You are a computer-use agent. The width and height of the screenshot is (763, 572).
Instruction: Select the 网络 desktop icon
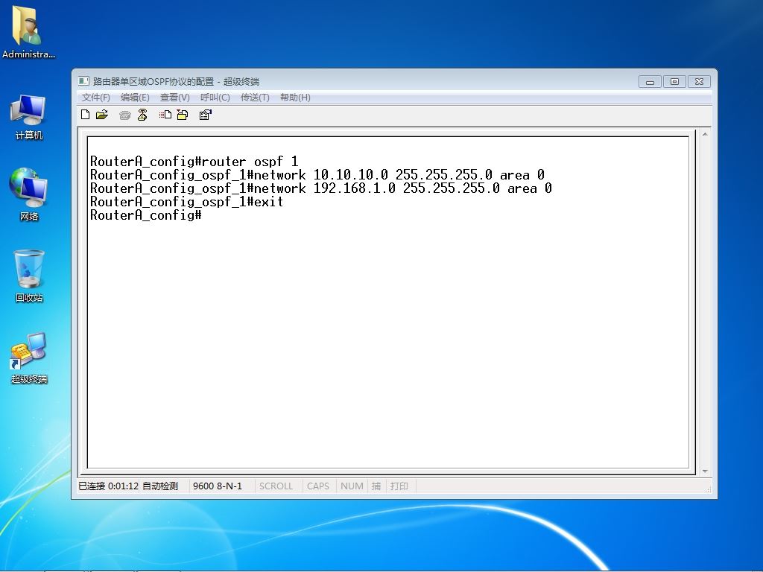(x=29, y=195)
